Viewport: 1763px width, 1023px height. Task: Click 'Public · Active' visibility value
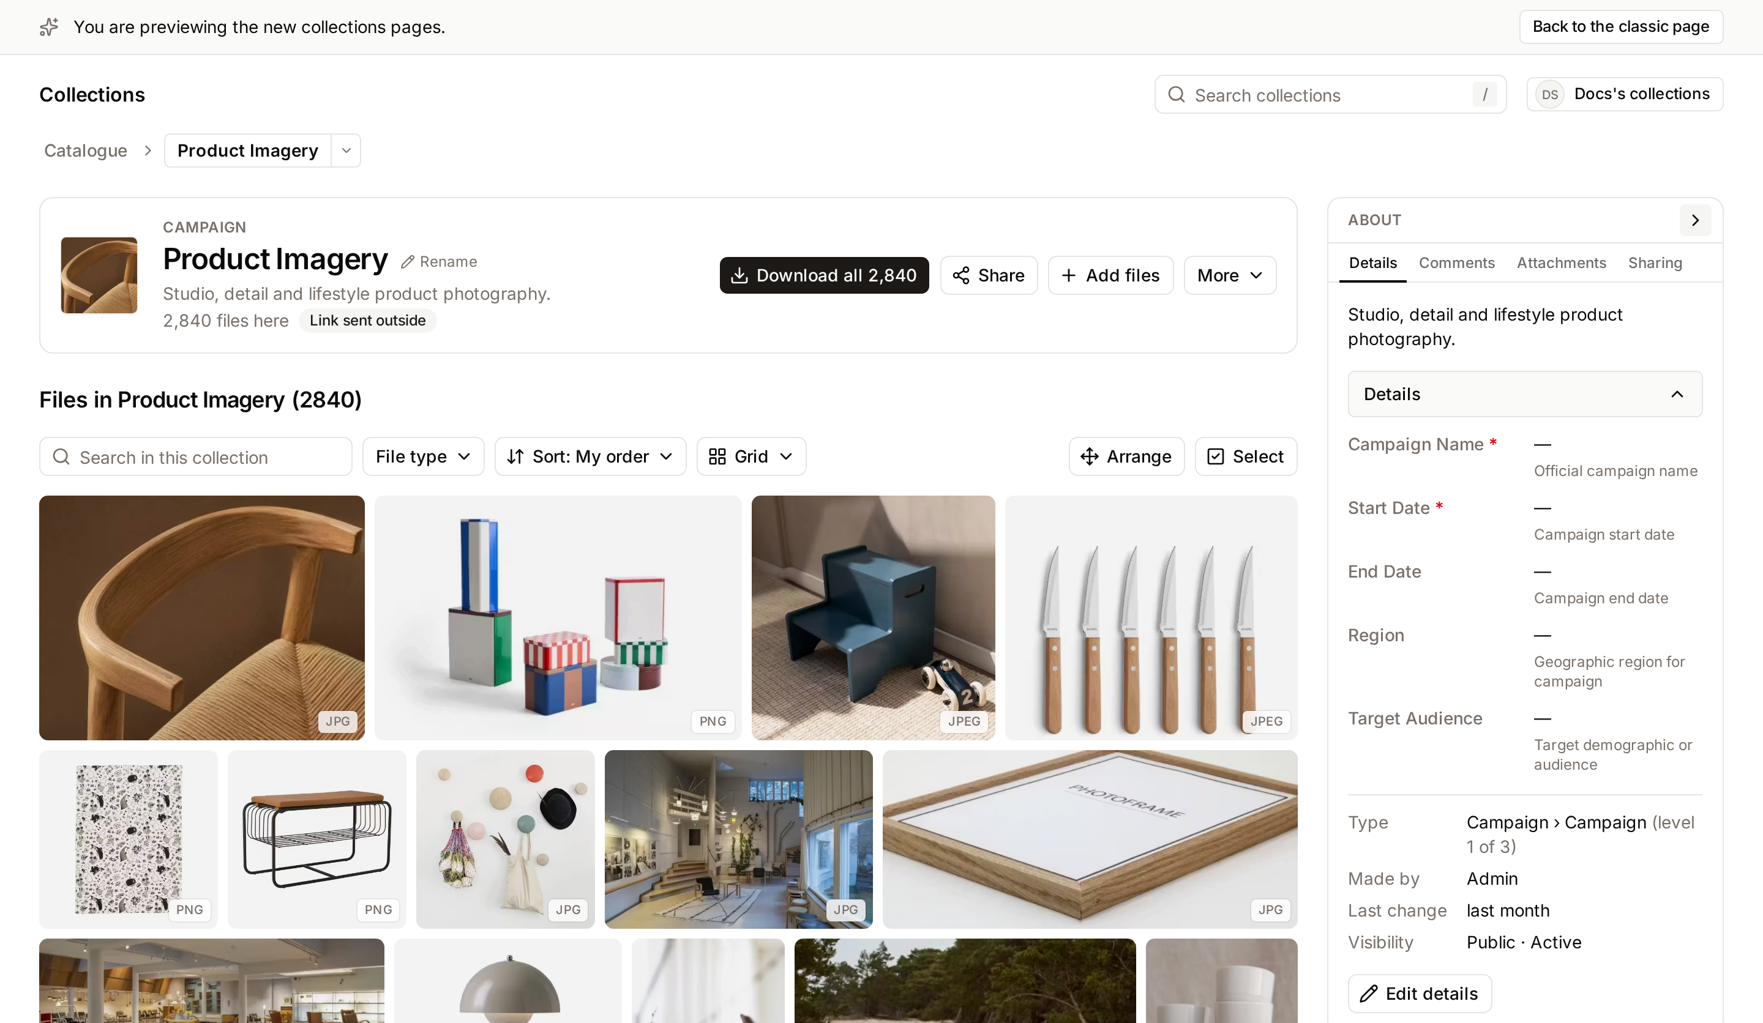[1524, 942]
